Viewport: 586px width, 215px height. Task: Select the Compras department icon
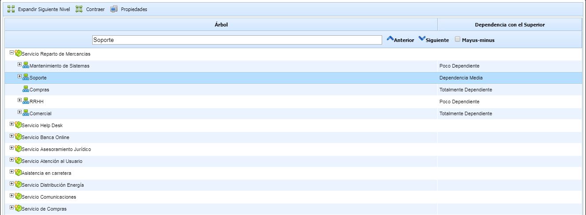coord(26,89)
